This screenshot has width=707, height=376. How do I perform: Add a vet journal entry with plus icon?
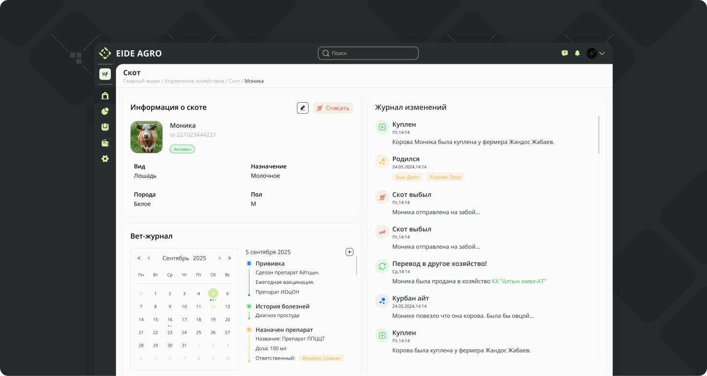(x=349, y=252)
